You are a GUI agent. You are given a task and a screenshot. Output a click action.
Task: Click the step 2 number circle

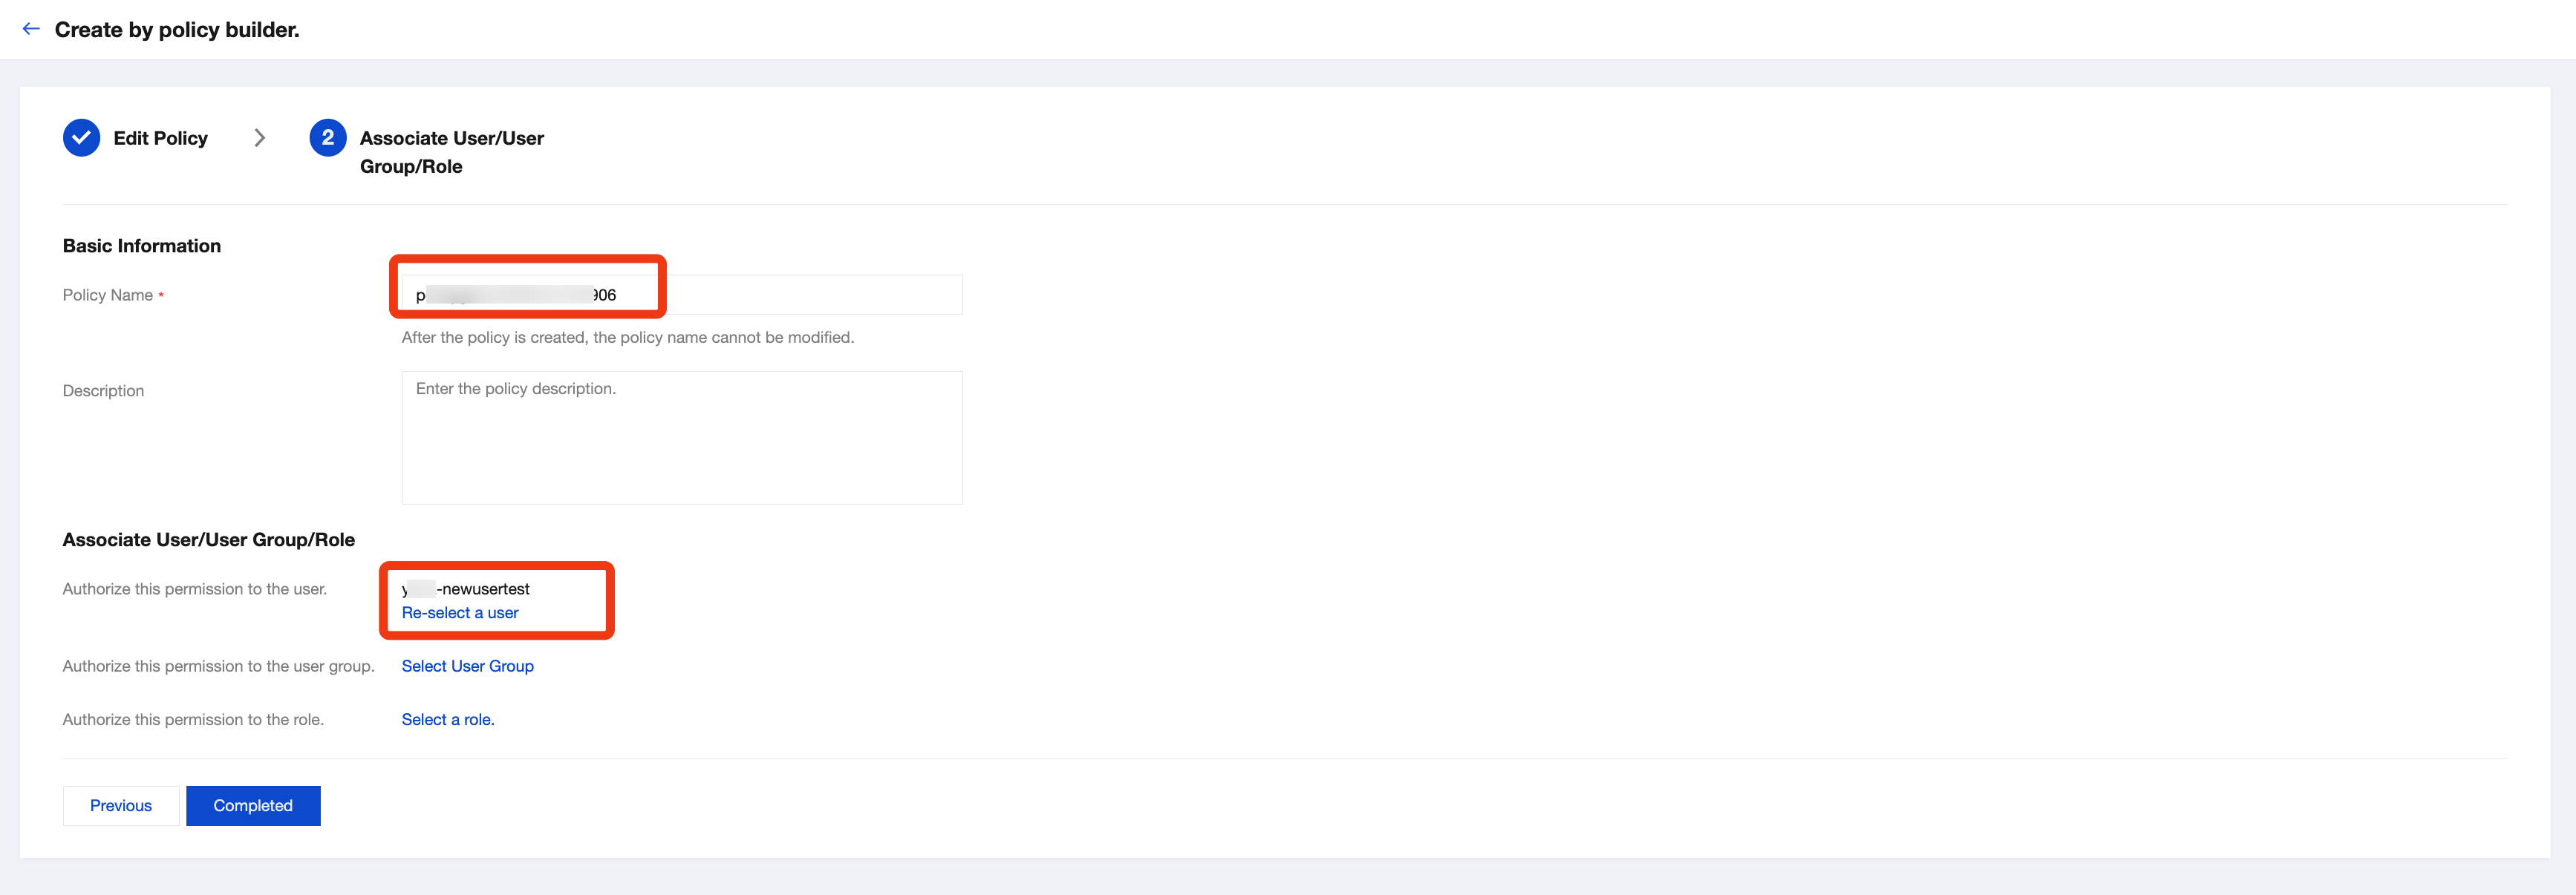coord(327,138)
